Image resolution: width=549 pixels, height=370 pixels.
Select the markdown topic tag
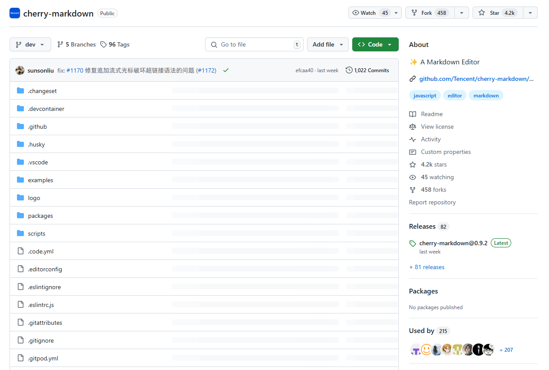[486, 95]
